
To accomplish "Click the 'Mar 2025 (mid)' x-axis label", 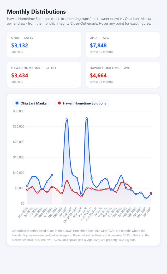I will (70, 215).
